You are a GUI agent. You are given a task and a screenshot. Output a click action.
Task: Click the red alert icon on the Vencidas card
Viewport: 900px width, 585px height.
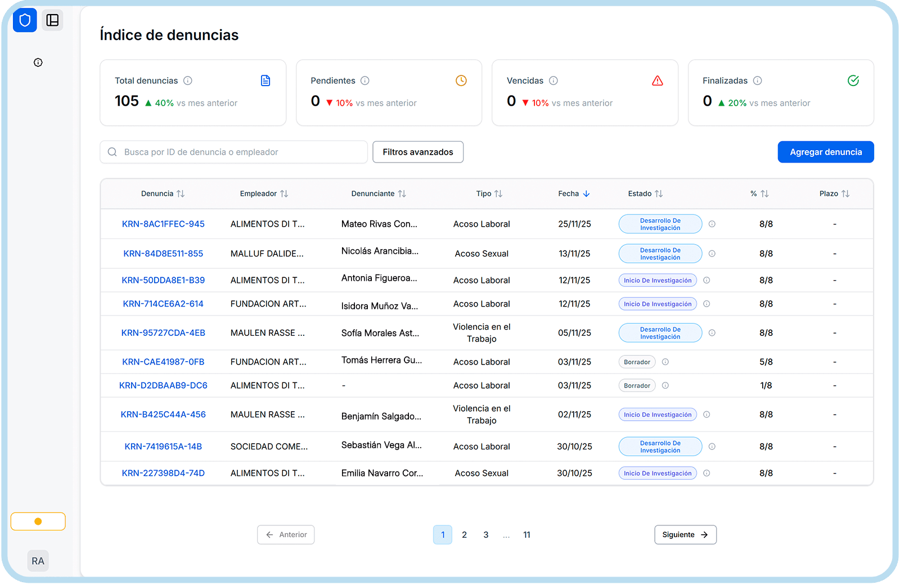pyautogui.click(x=658, y=80)
